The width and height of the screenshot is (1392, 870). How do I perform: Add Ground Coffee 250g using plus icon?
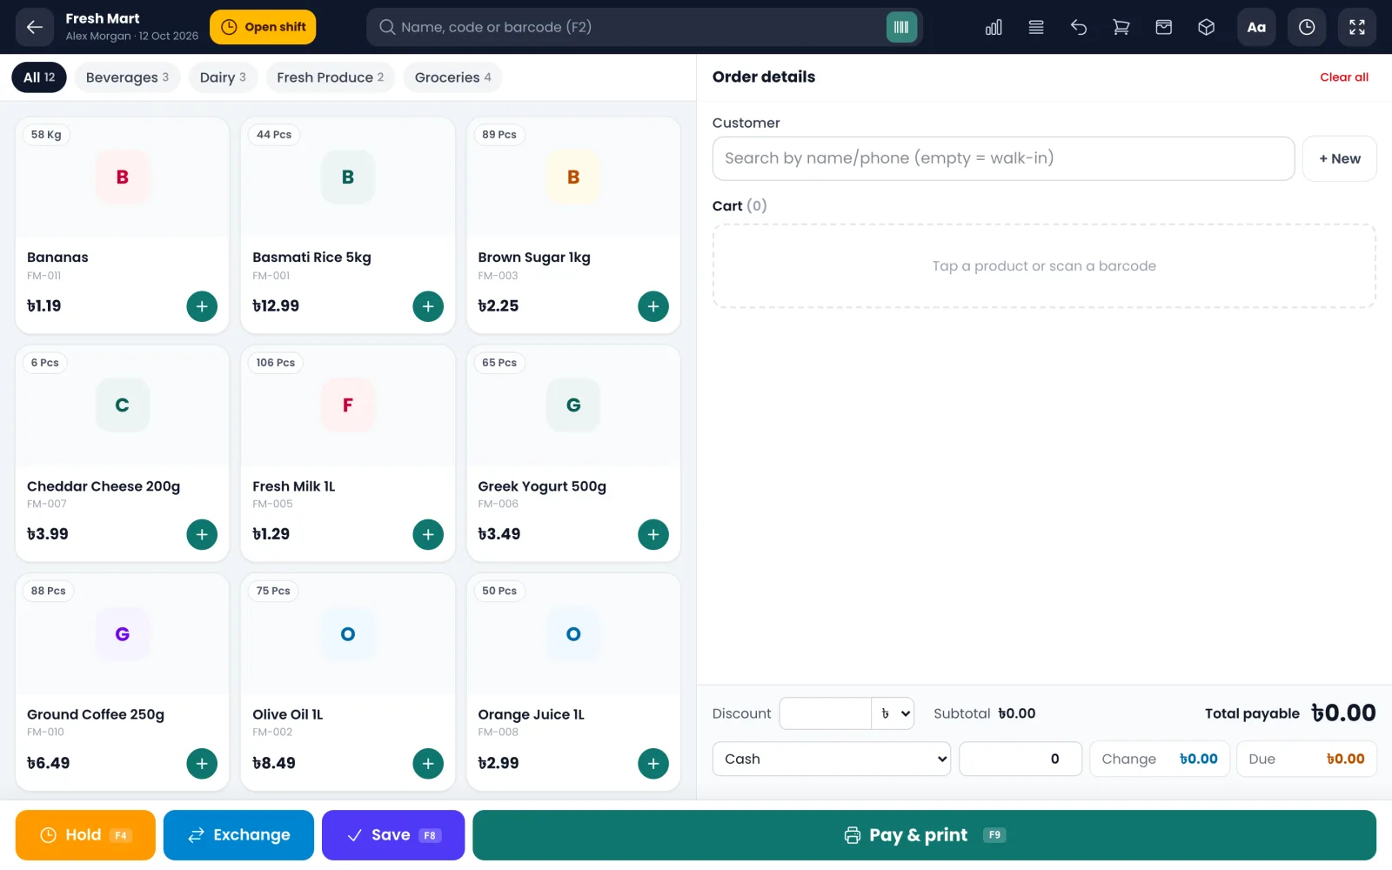(202, 764)
